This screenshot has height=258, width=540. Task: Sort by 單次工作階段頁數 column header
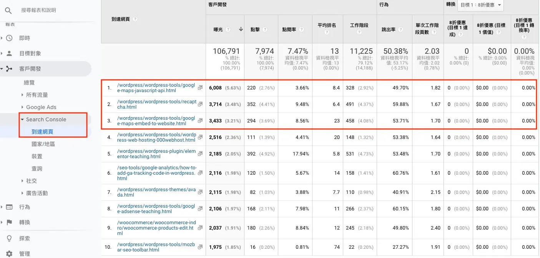pyautogui.click(x=427, y=29)
